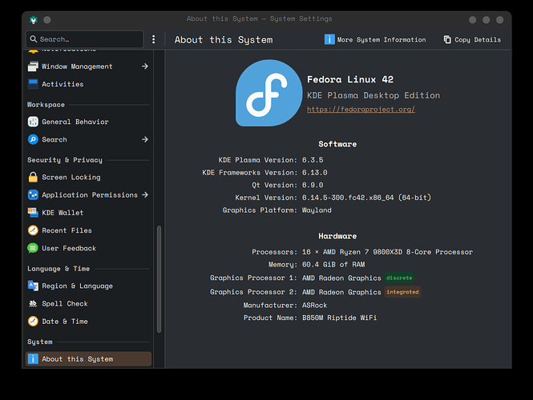Expand Application Permissions arrow

click(145, 194)
